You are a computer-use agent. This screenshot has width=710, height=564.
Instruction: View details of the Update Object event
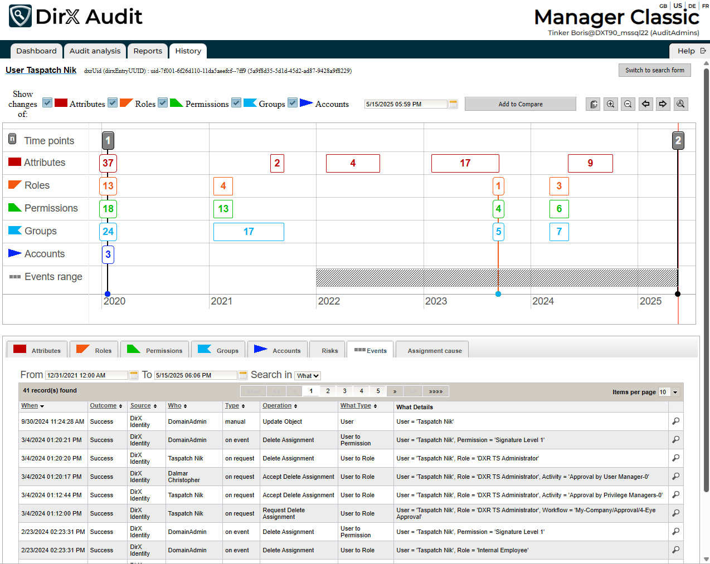pyautogui.click(x=675, y=421)
